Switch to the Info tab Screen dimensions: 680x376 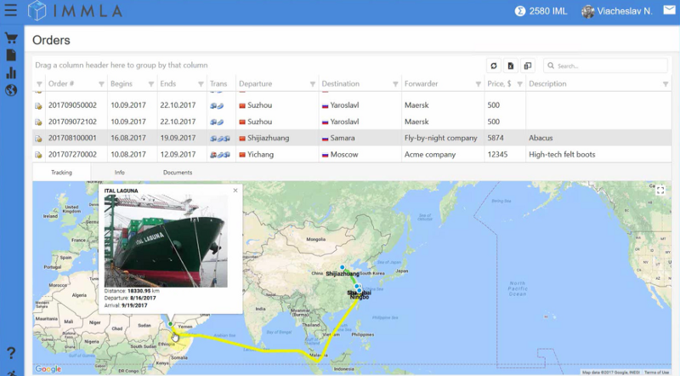click(x=119, y=173)
